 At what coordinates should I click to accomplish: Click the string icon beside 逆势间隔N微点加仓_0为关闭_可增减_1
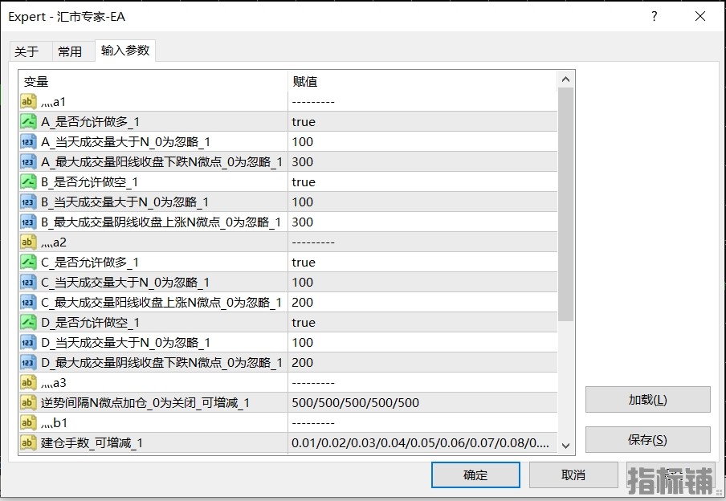(x=28, y=402)
